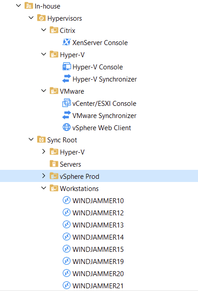This screenshot has height=291, width=198.
Task: Collapse the Citrix folder
Action: click(44, 30)
